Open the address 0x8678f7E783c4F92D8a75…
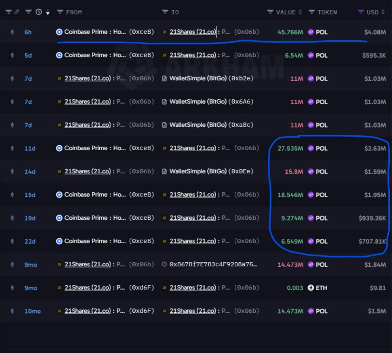The image size is (392, 353). coord(213,264)
